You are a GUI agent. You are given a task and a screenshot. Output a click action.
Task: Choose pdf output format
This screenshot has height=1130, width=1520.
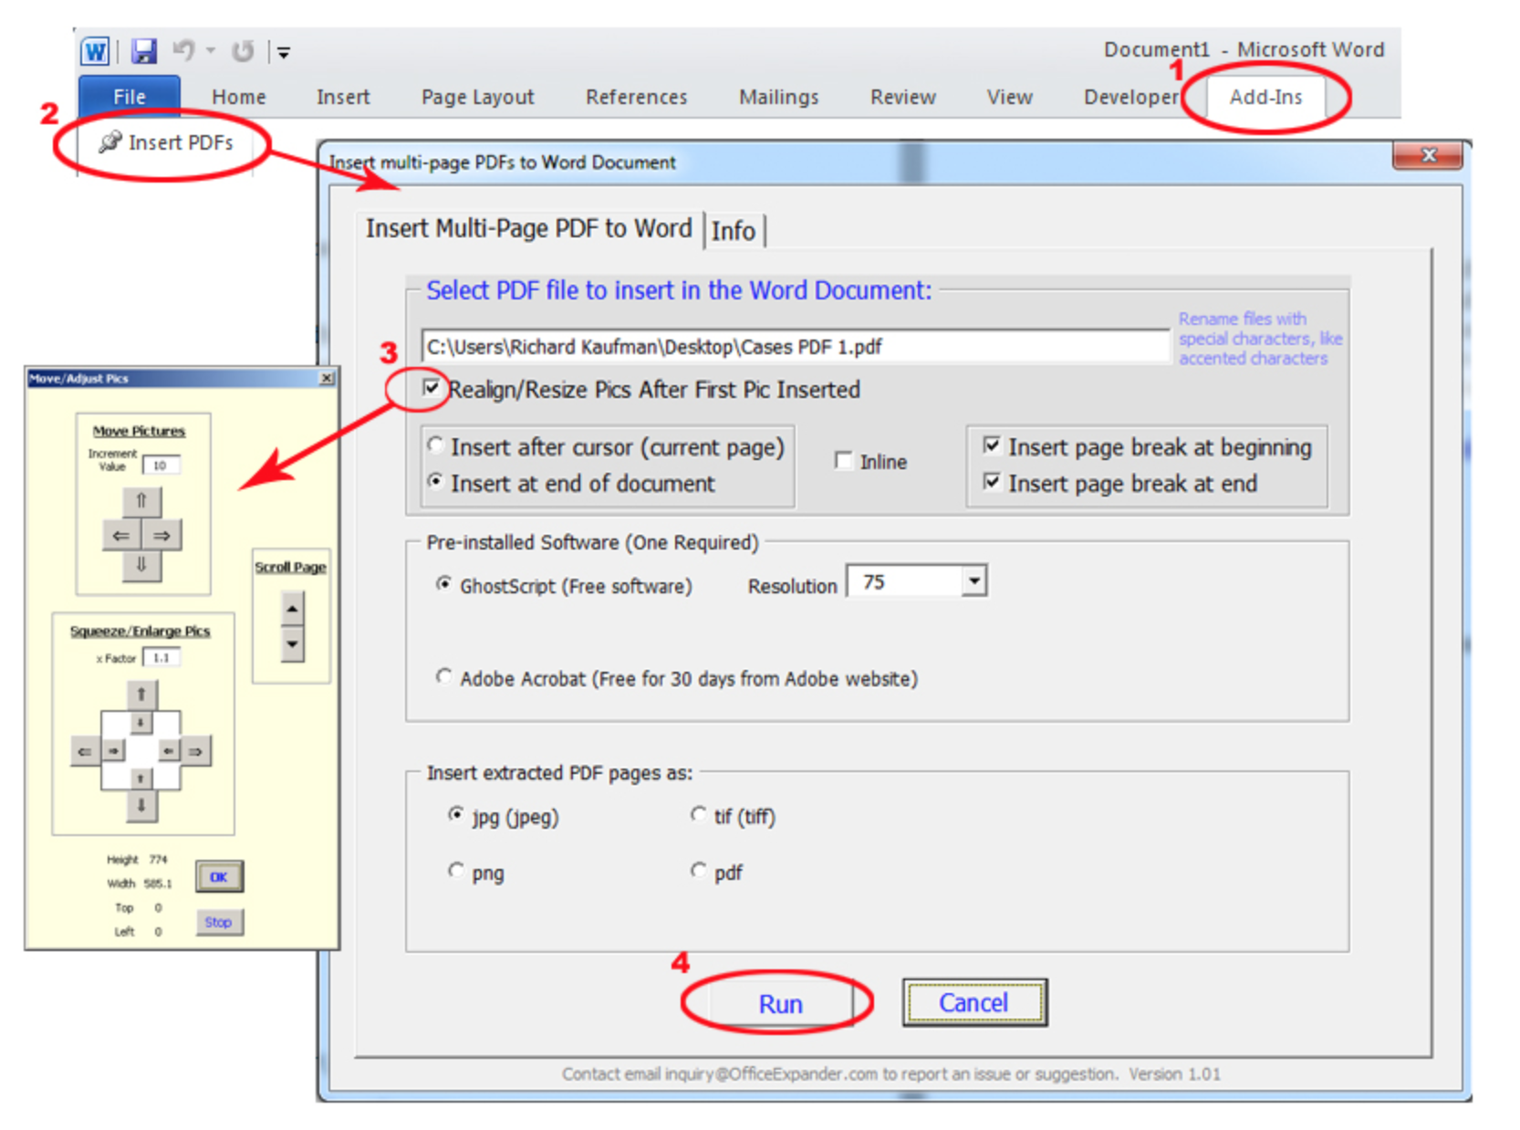[x=699, y=870]
